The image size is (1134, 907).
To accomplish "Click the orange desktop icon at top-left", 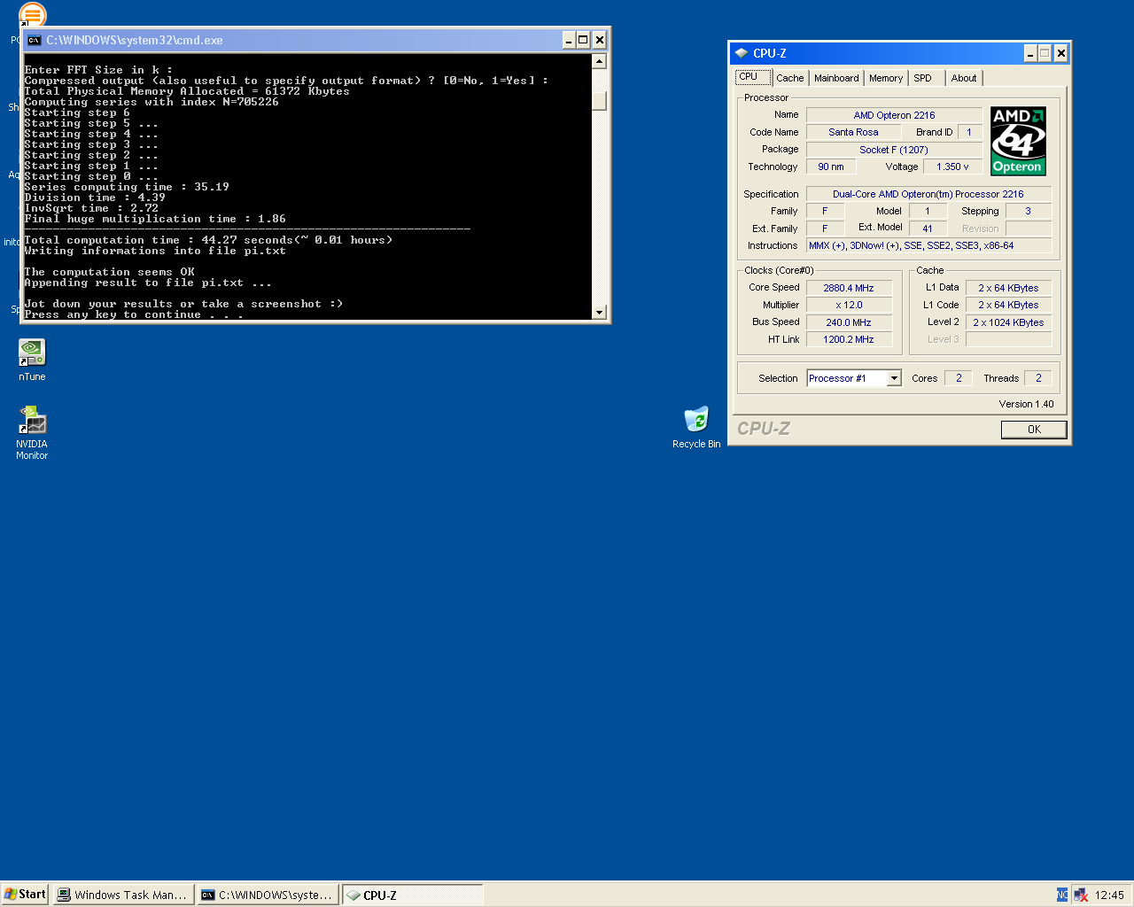I will [32, 14].
